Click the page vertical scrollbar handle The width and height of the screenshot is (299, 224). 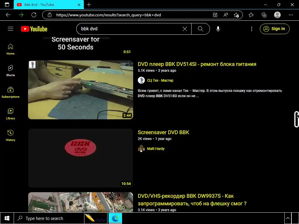[x=297, y=119]
